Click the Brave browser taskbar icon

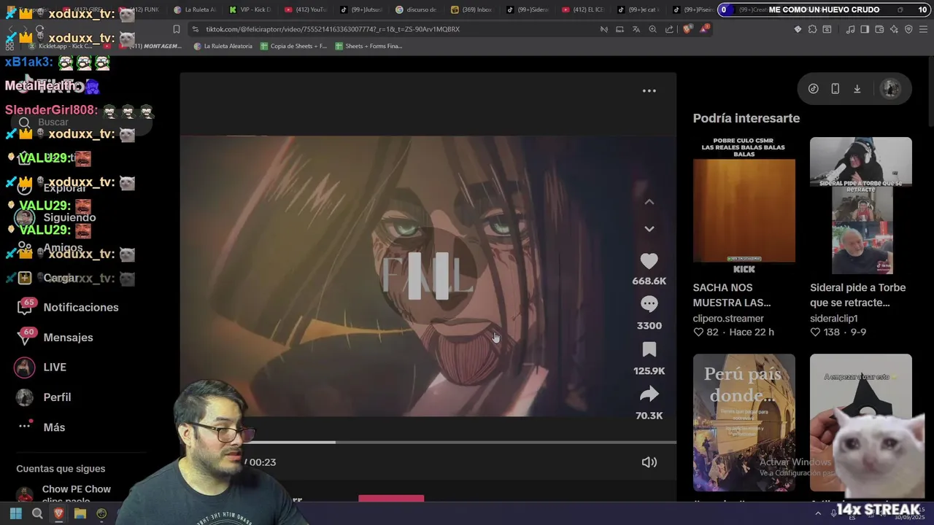[59, 514]
